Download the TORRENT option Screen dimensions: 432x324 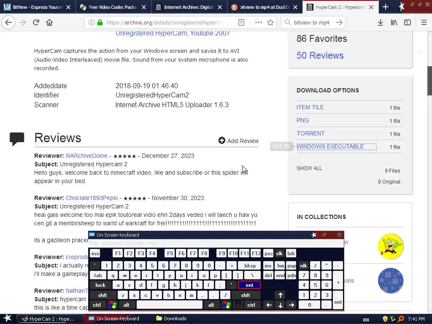[x=310, y=133]
